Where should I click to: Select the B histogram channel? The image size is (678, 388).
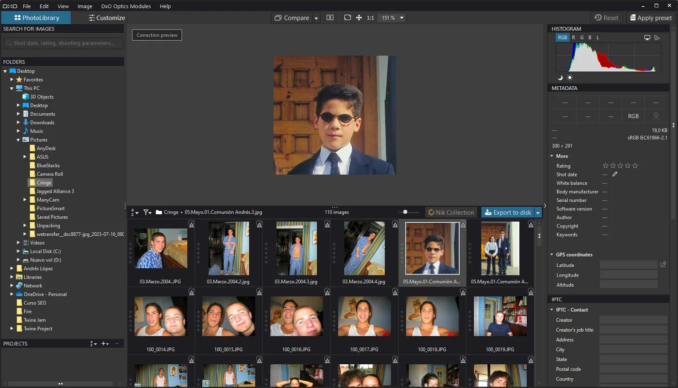pos(590,37)
